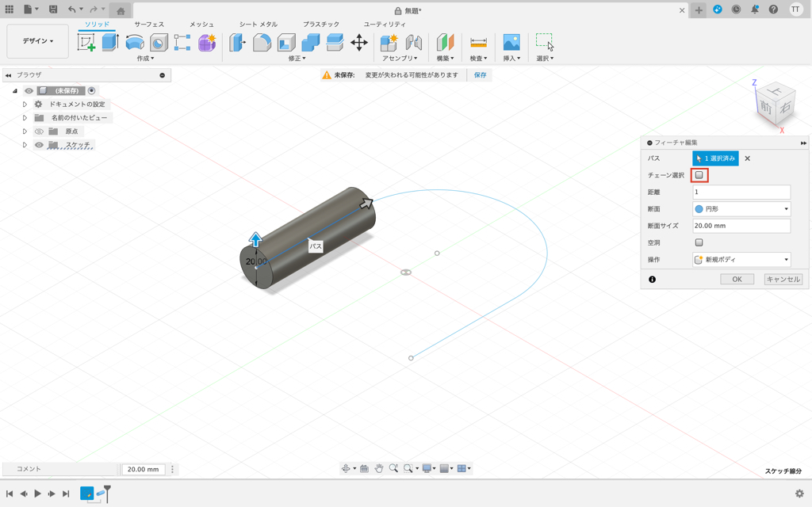Switch to the ソリッド tab
The height and width of the screenshot is (507, 812).
coord(97,25)
